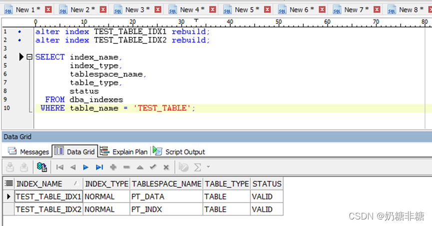The height and width of the screenshot is (226, 432).
Task: Click the cancel edit X icon
Action: pos(166,167)
